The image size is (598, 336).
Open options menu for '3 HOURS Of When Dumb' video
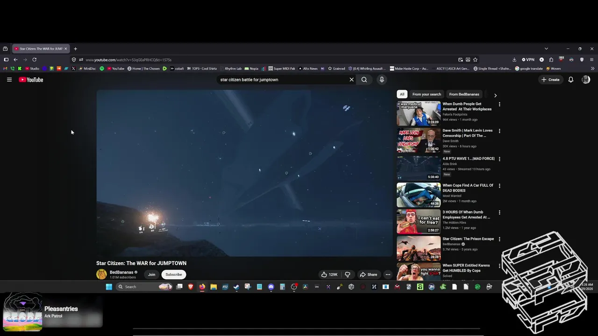[x=499, y=212]
